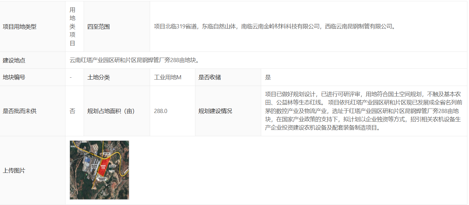
Task: Click the 规划占地面积（亩） header
Action: coord(111,111)
